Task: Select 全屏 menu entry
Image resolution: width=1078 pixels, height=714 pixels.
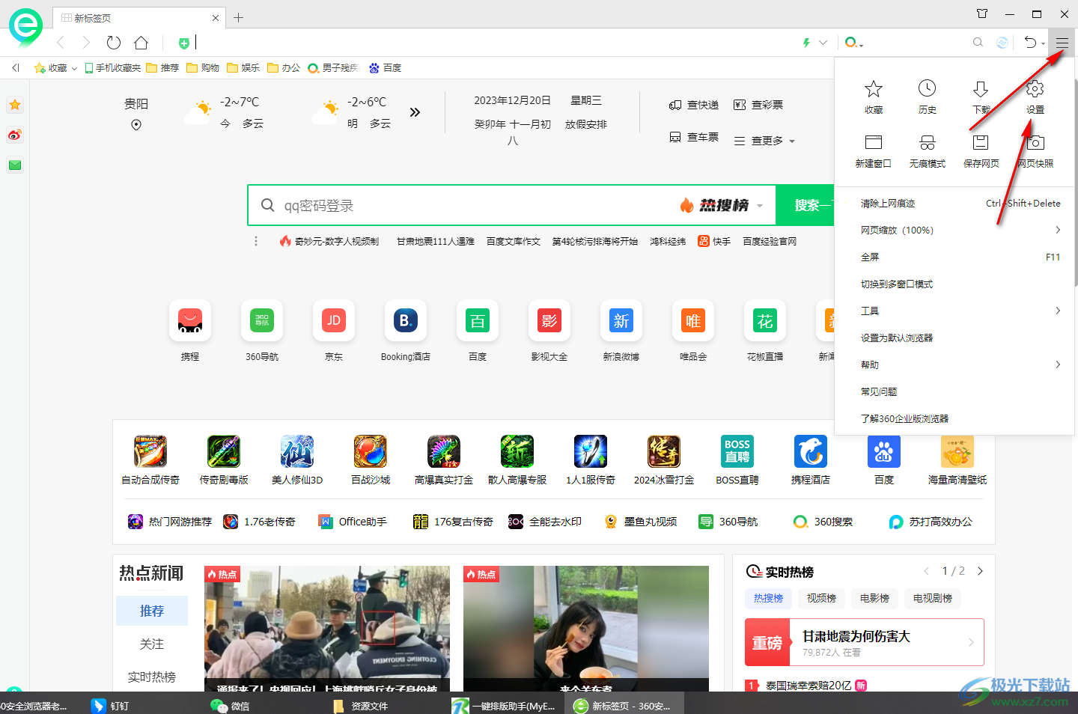Action: coord(954,257)
